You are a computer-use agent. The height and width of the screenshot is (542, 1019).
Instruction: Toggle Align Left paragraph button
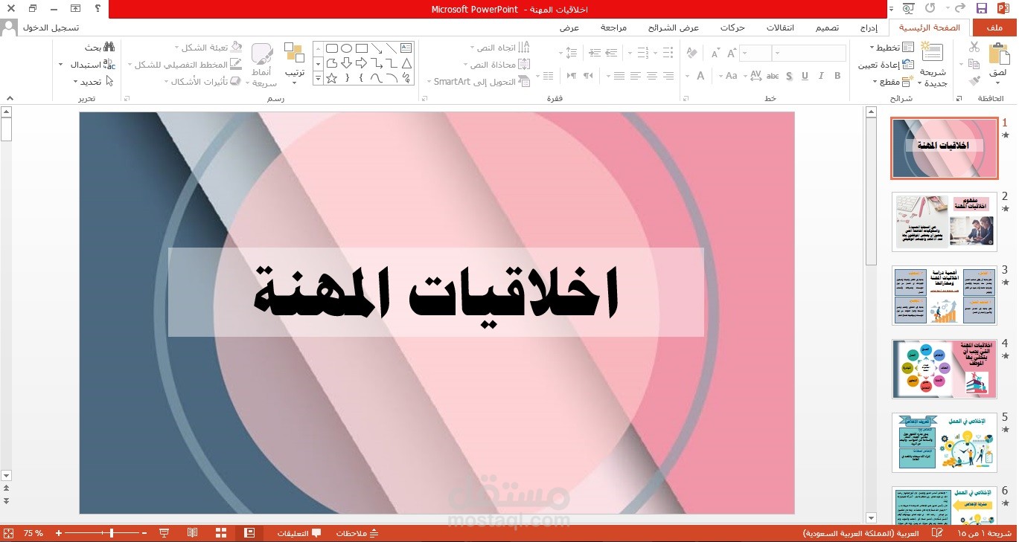coord(635,75)
